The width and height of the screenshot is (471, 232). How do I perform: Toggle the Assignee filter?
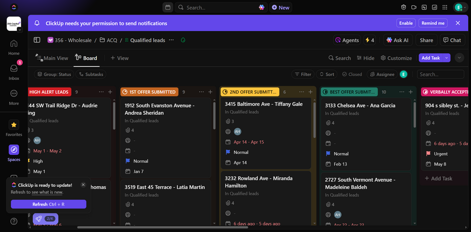pyautogui.click(x=382, y=74)
